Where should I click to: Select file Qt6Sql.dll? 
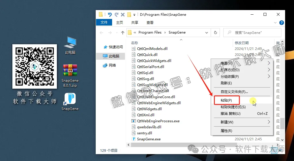[145, 73]
